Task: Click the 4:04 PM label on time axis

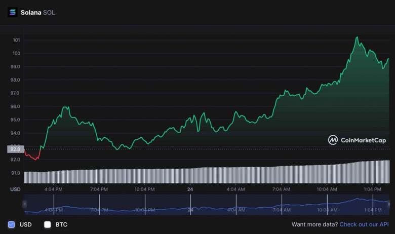Action: pyautogui.click(x=53, y=189)
